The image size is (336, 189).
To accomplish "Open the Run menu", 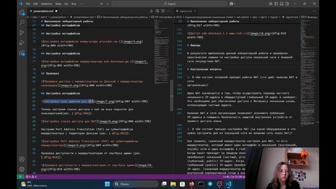I will [x=73, y=4].
